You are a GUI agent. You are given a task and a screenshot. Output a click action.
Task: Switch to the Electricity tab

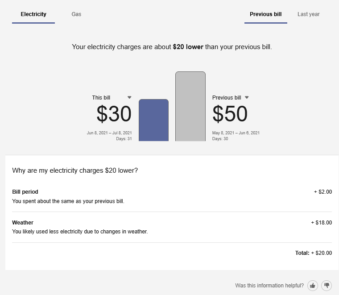click(33, 14)
